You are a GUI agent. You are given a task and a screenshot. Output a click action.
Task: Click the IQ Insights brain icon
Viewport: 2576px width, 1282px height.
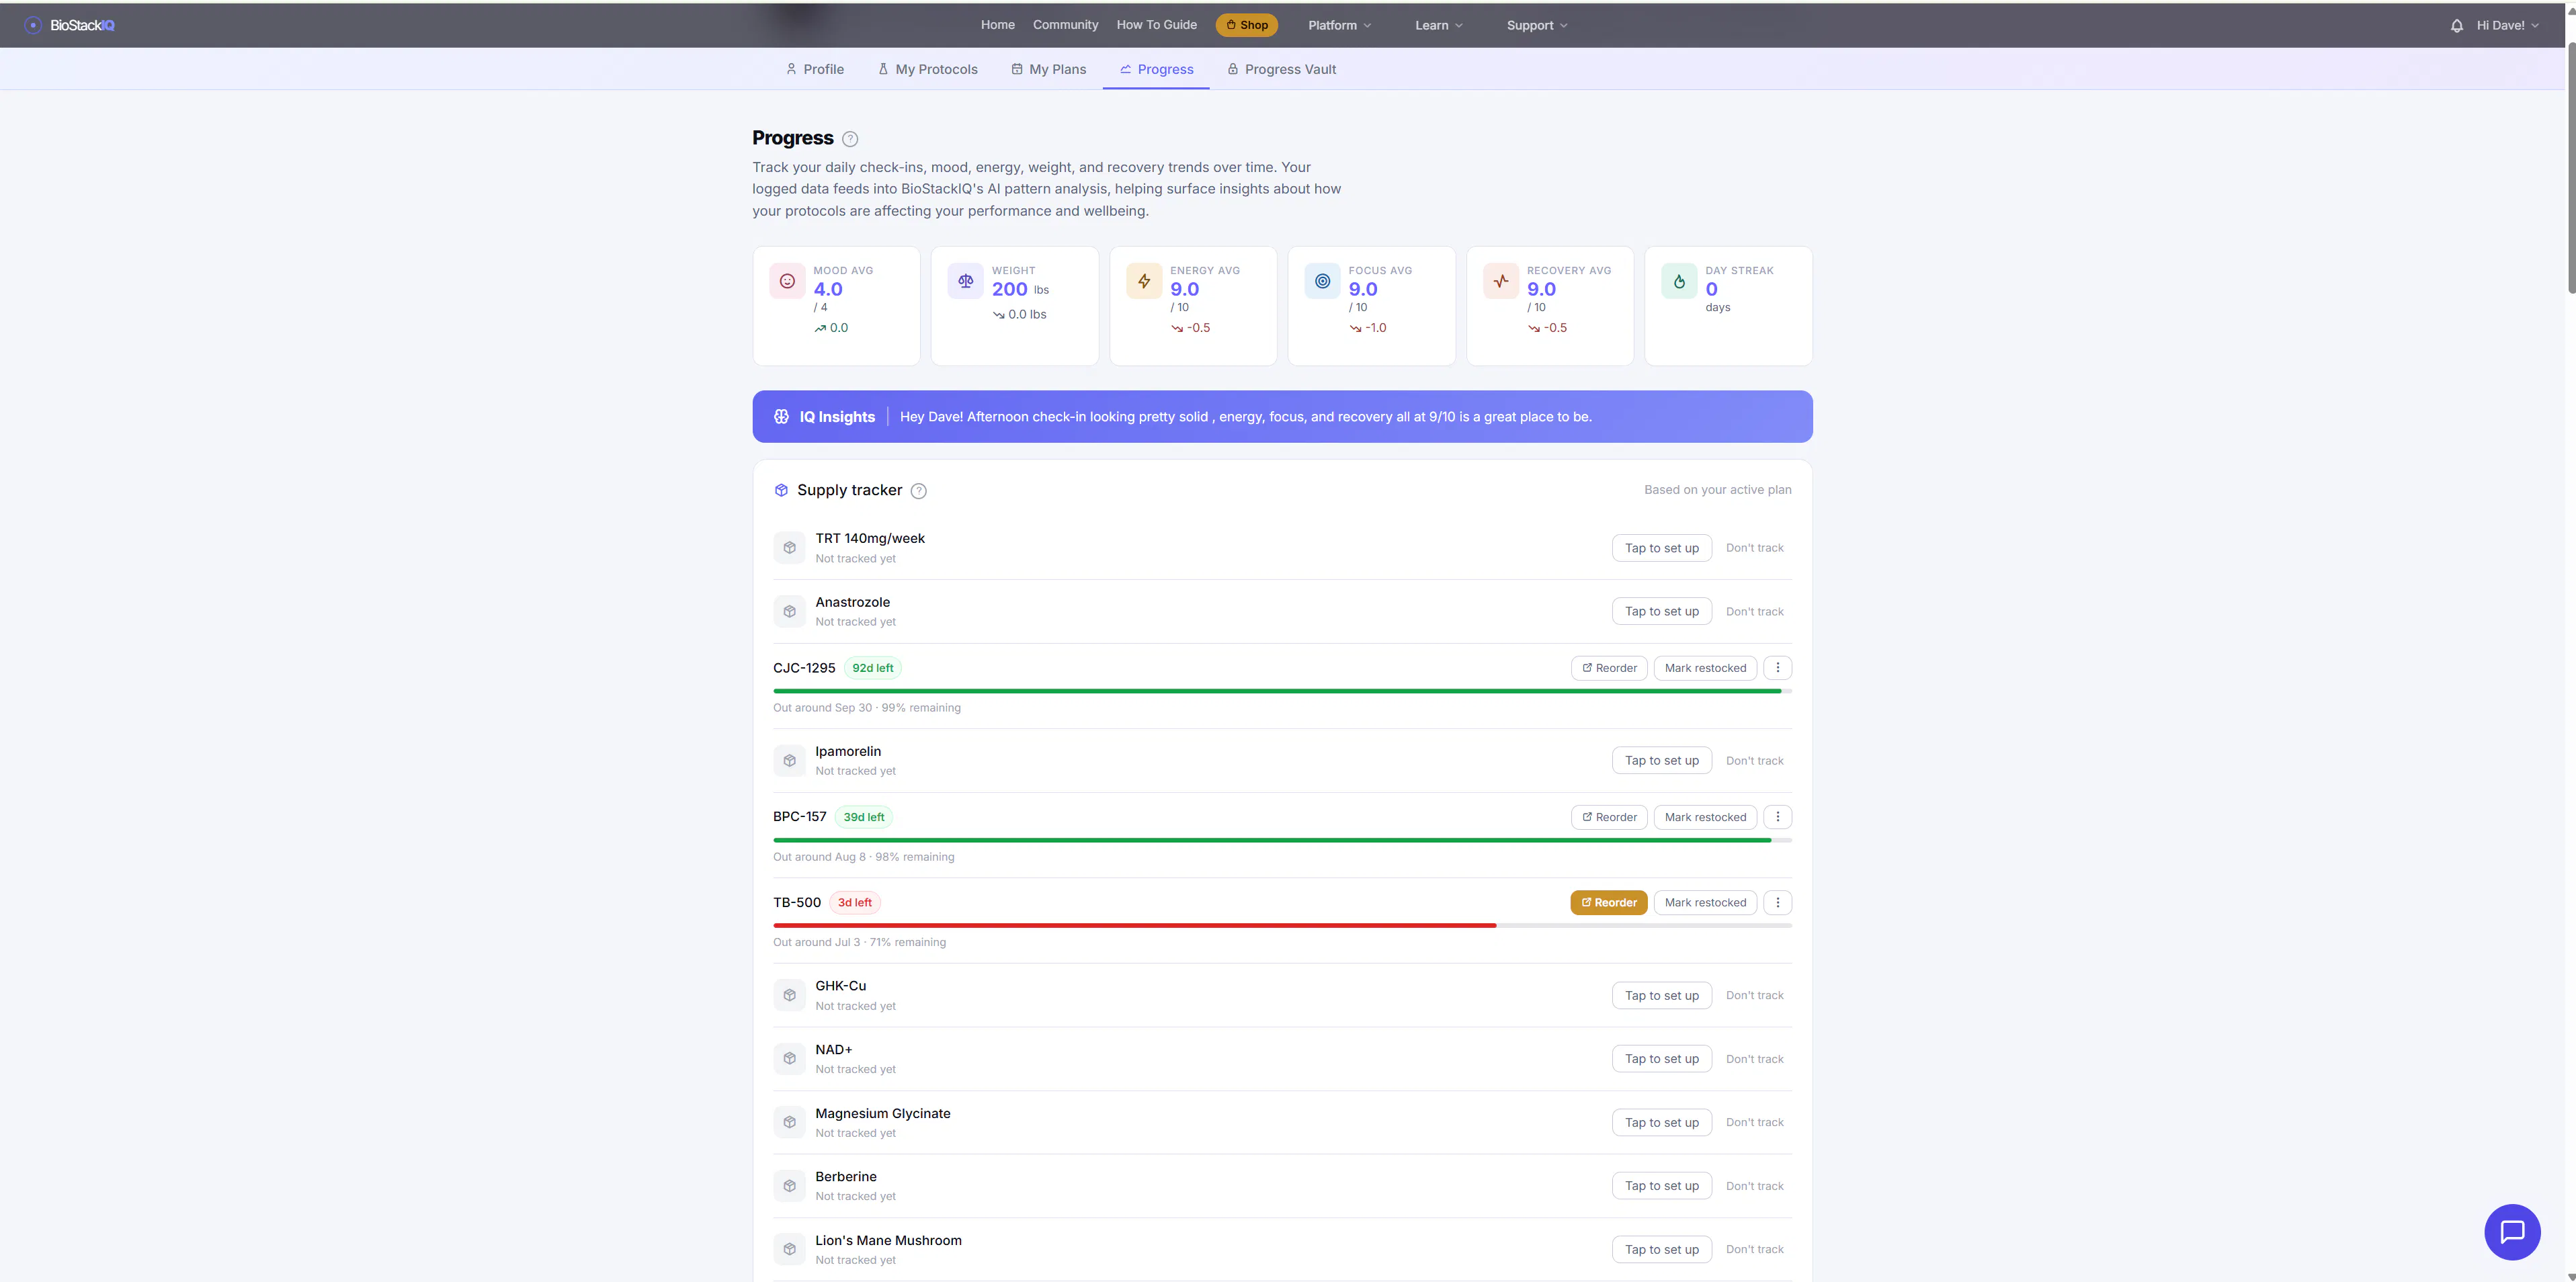(781, 417)
